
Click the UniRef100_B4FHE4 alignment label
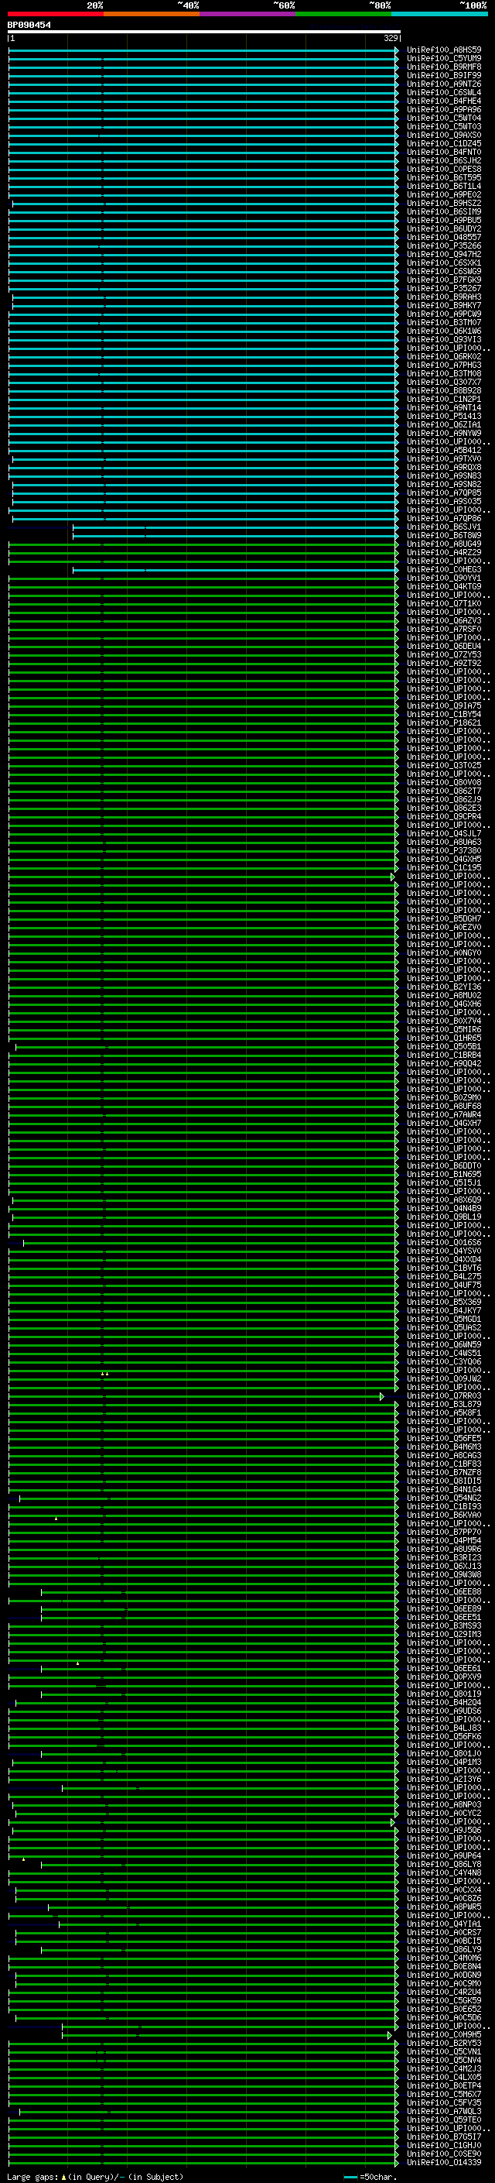[x=444, y=101]
